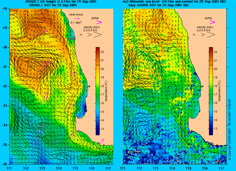Click the '115' longitude label under the BRAN2.1 map
236x171 pixels.
(x=75, y=168)
